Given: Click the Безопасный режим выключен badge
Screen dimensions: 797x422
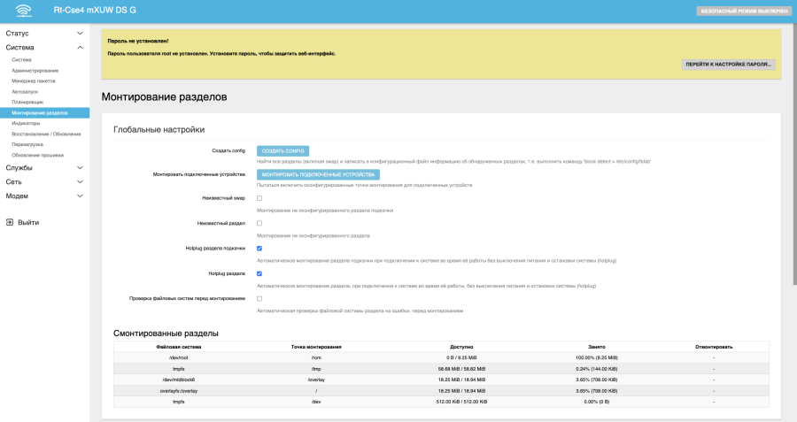Looking at the screenshot, I should pyautogui.click(x=743, y=12).
